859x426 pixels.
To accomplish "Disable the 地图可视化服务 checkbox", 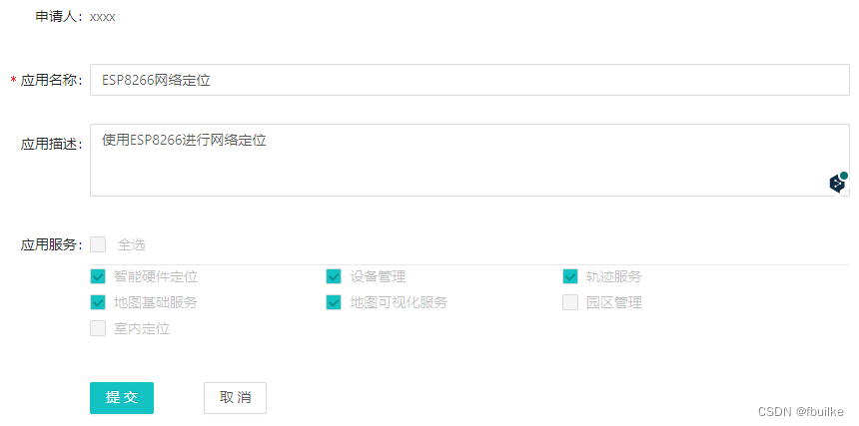I will (334, 302).
